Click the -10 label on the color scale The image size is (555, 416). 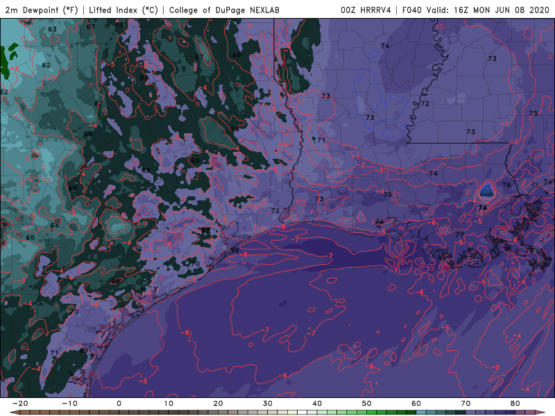pos(69,404)
